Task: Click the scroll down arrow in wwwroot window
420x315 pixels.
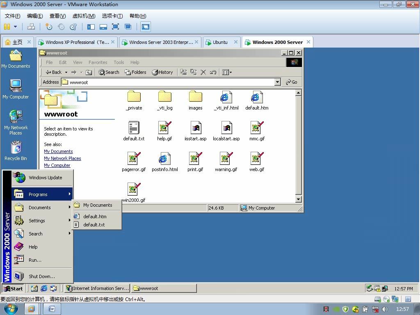Action: 298,199
